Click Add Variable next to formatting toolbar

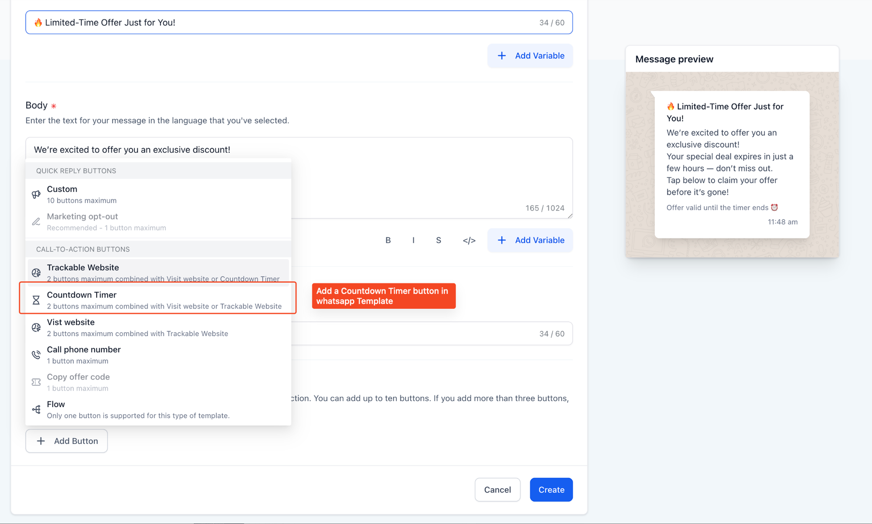pyautogui.click(x=530, y=240)
